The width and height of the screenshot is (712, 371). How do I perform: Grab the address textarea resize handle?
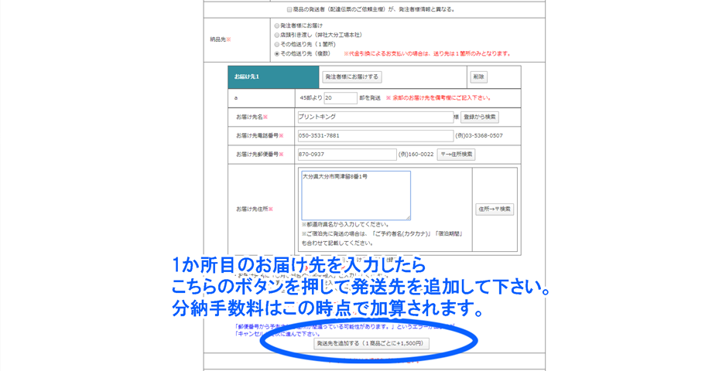(x=408, y=217)
